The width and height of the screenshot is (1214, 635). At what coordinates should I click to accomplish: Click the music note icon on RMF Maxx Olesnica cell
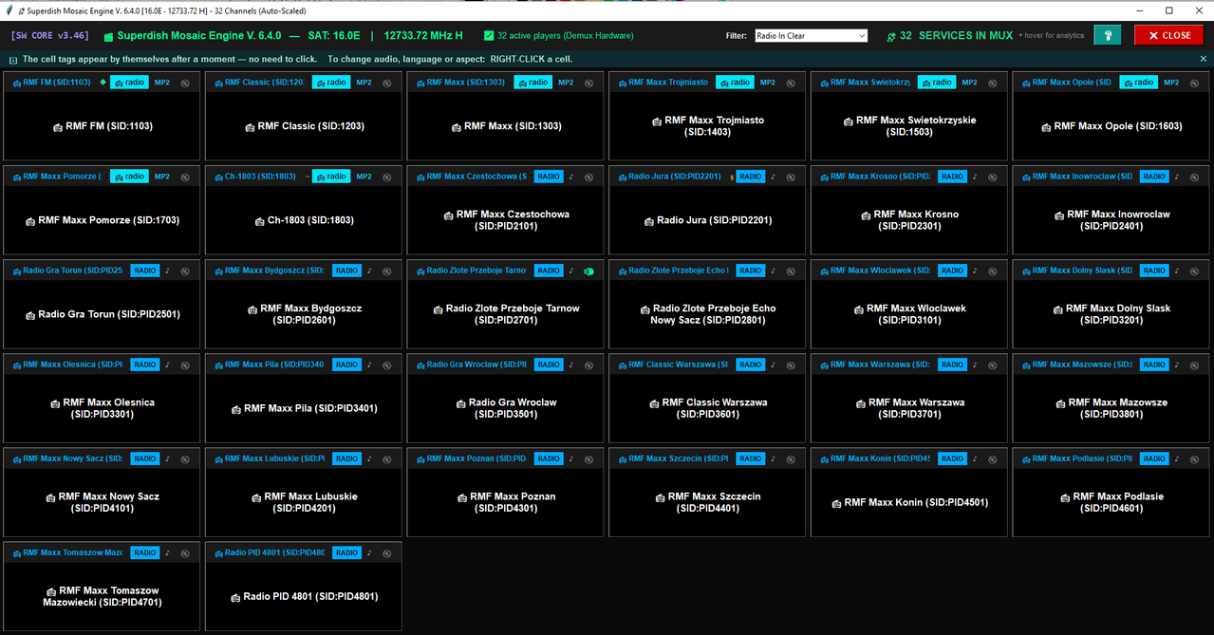click(167, 364)
